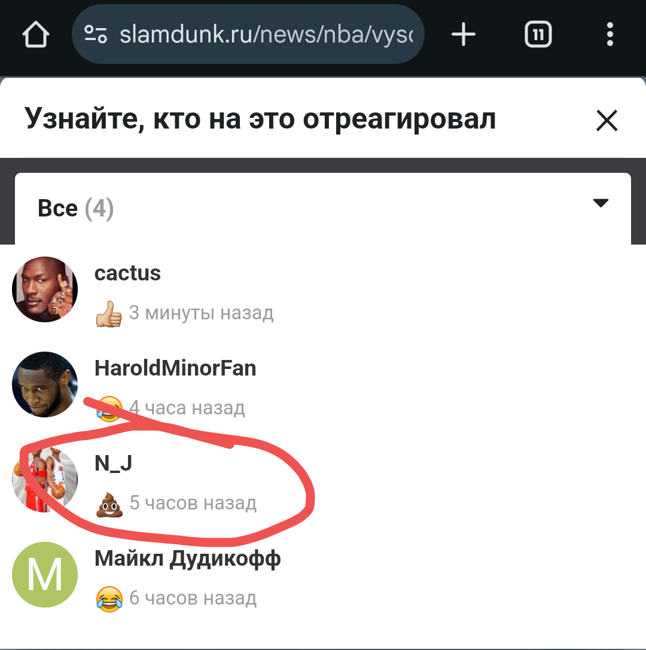Click the poop emoji under N_J
Screen dimensions: 646x650
[x=109, y=504]
